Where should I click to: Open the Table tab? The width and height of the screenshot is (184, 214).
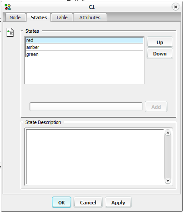tap(62, 17)
